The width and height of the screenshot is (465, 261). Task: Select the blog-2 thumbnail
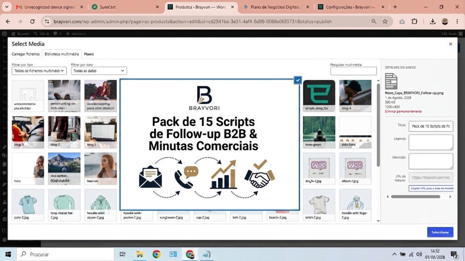(64, 132)
